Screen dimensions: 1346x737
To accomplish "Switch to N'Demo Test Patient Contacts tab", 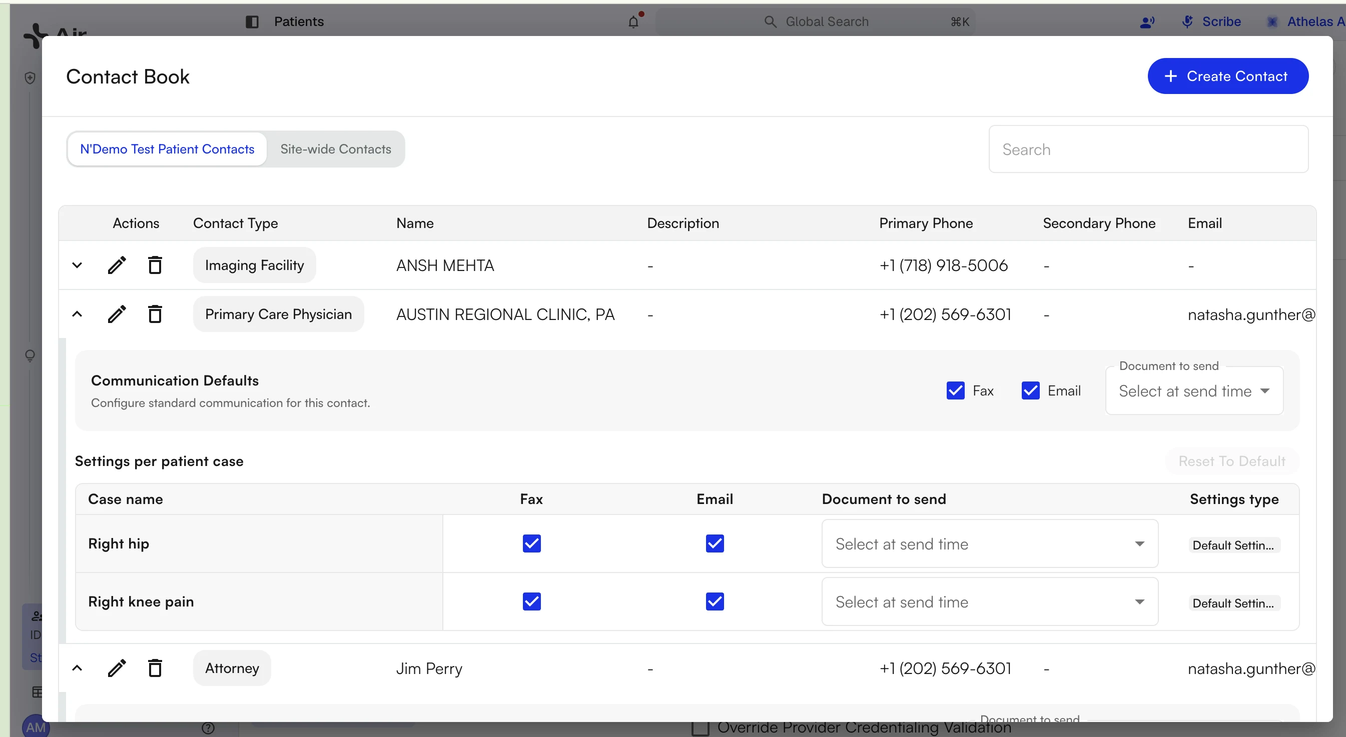I will coord(167,149).
